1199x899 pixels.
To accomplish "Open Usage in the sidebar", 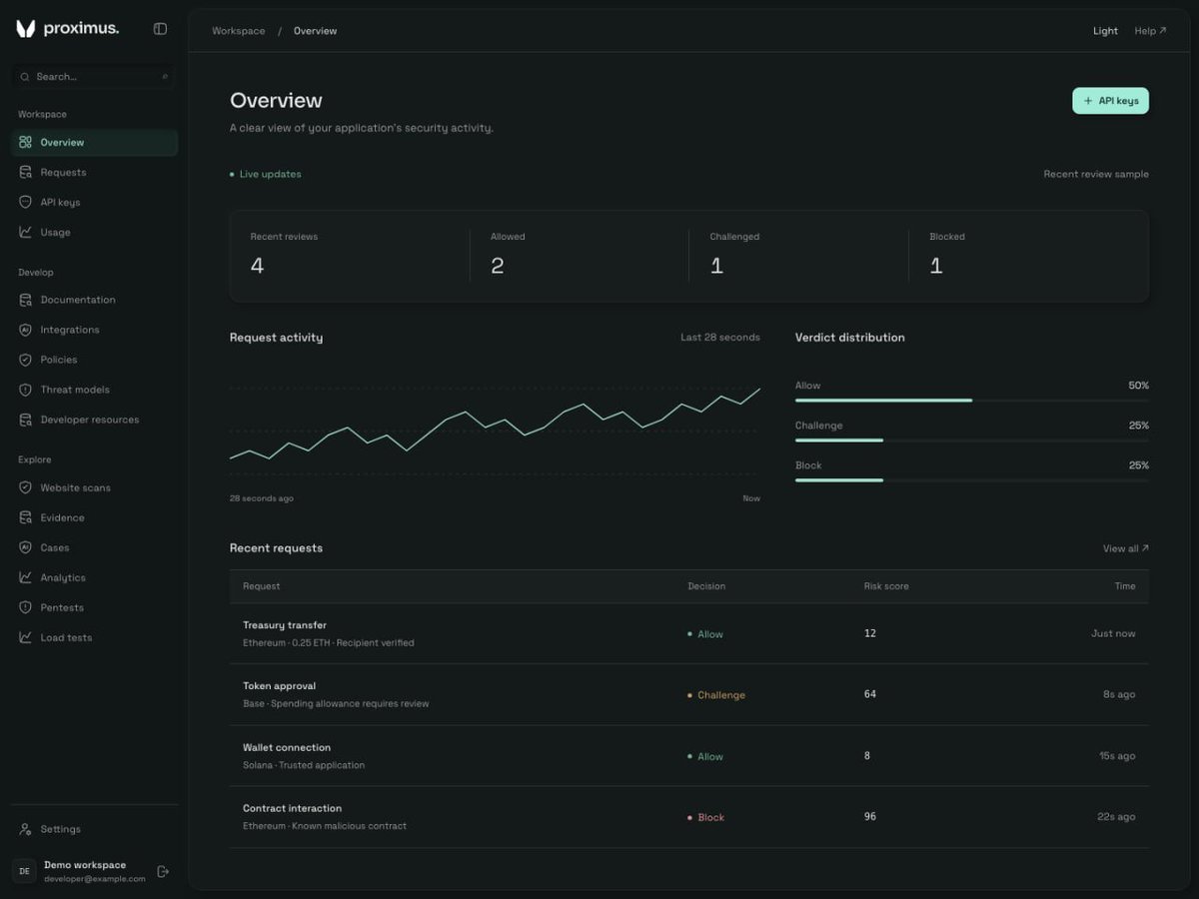I will coord(95,233).
